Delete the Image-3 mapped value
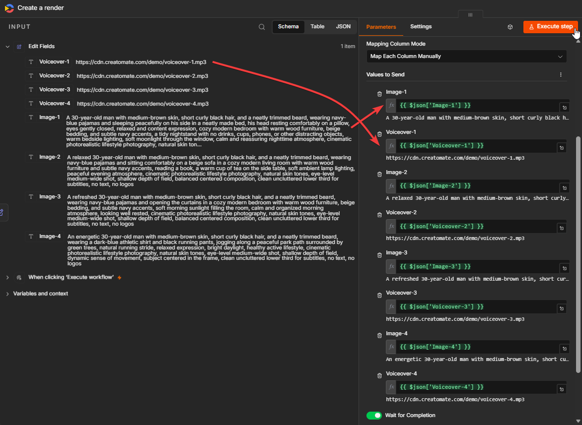The image size is (582, 425). tap(379, 255)
